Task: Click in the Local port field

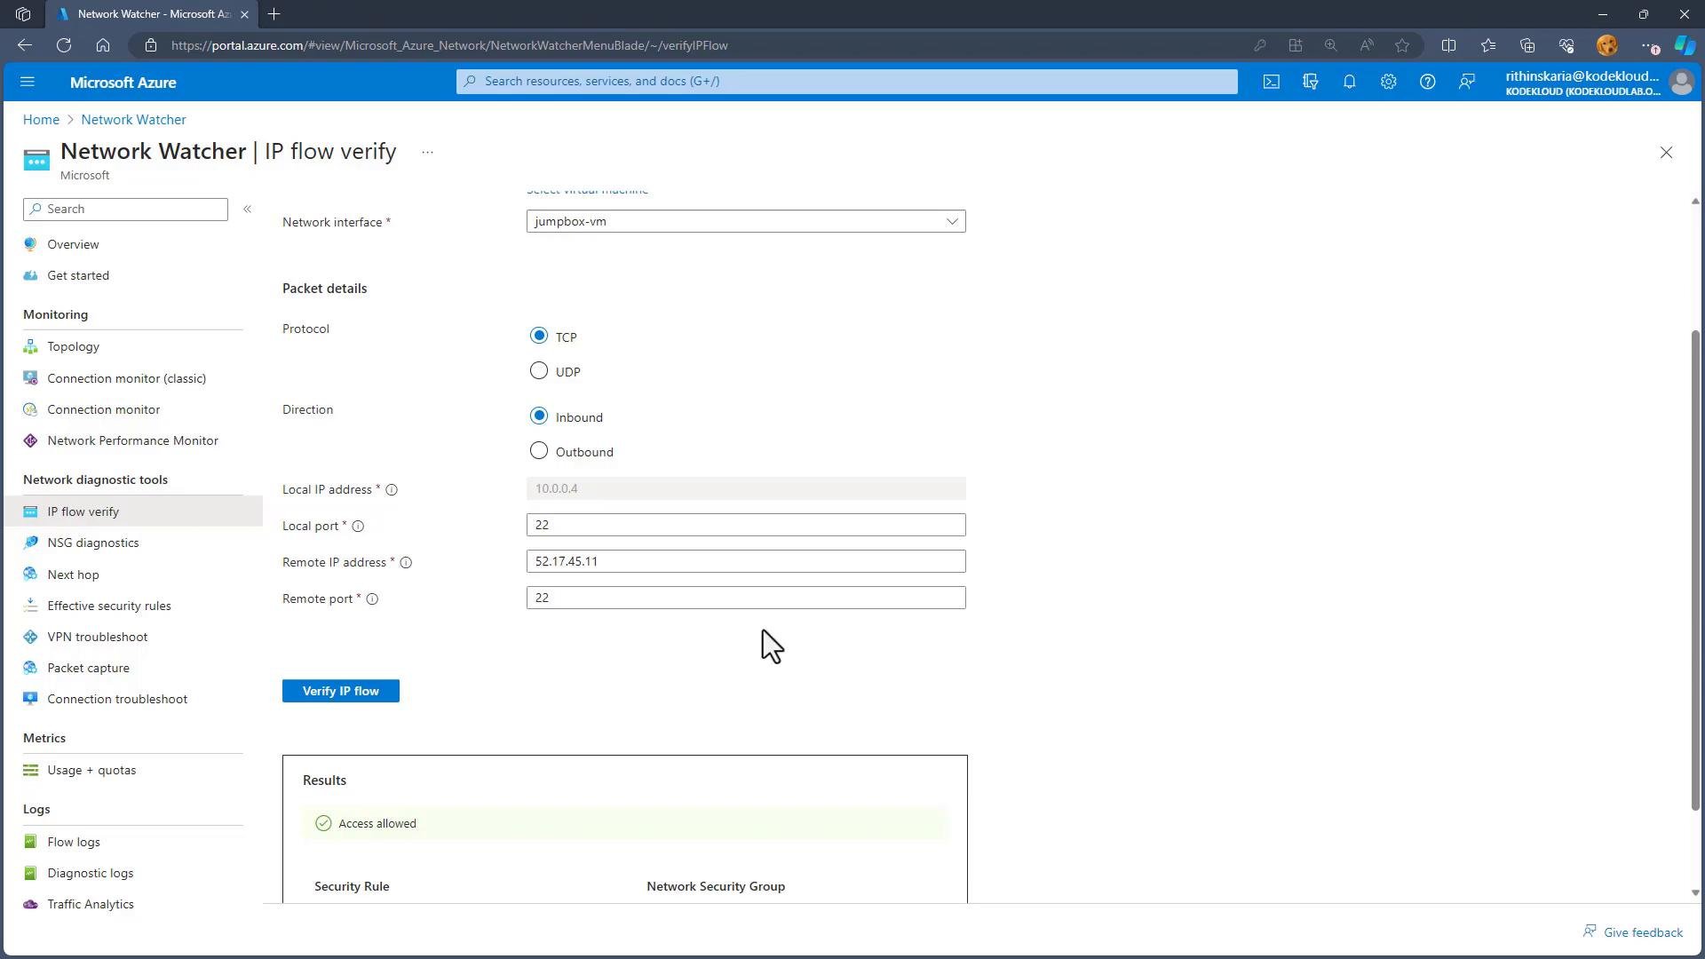Action: [746, 525]
